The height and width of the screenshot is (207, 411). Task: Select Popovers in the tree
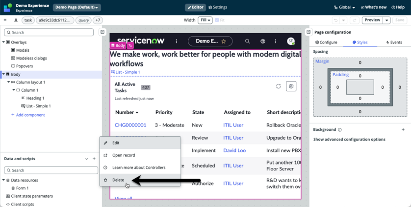pyautogui.click(x=22, y=66)
